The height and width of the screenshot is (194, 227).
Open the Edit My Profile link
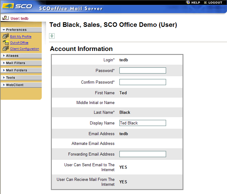(21, 37)
